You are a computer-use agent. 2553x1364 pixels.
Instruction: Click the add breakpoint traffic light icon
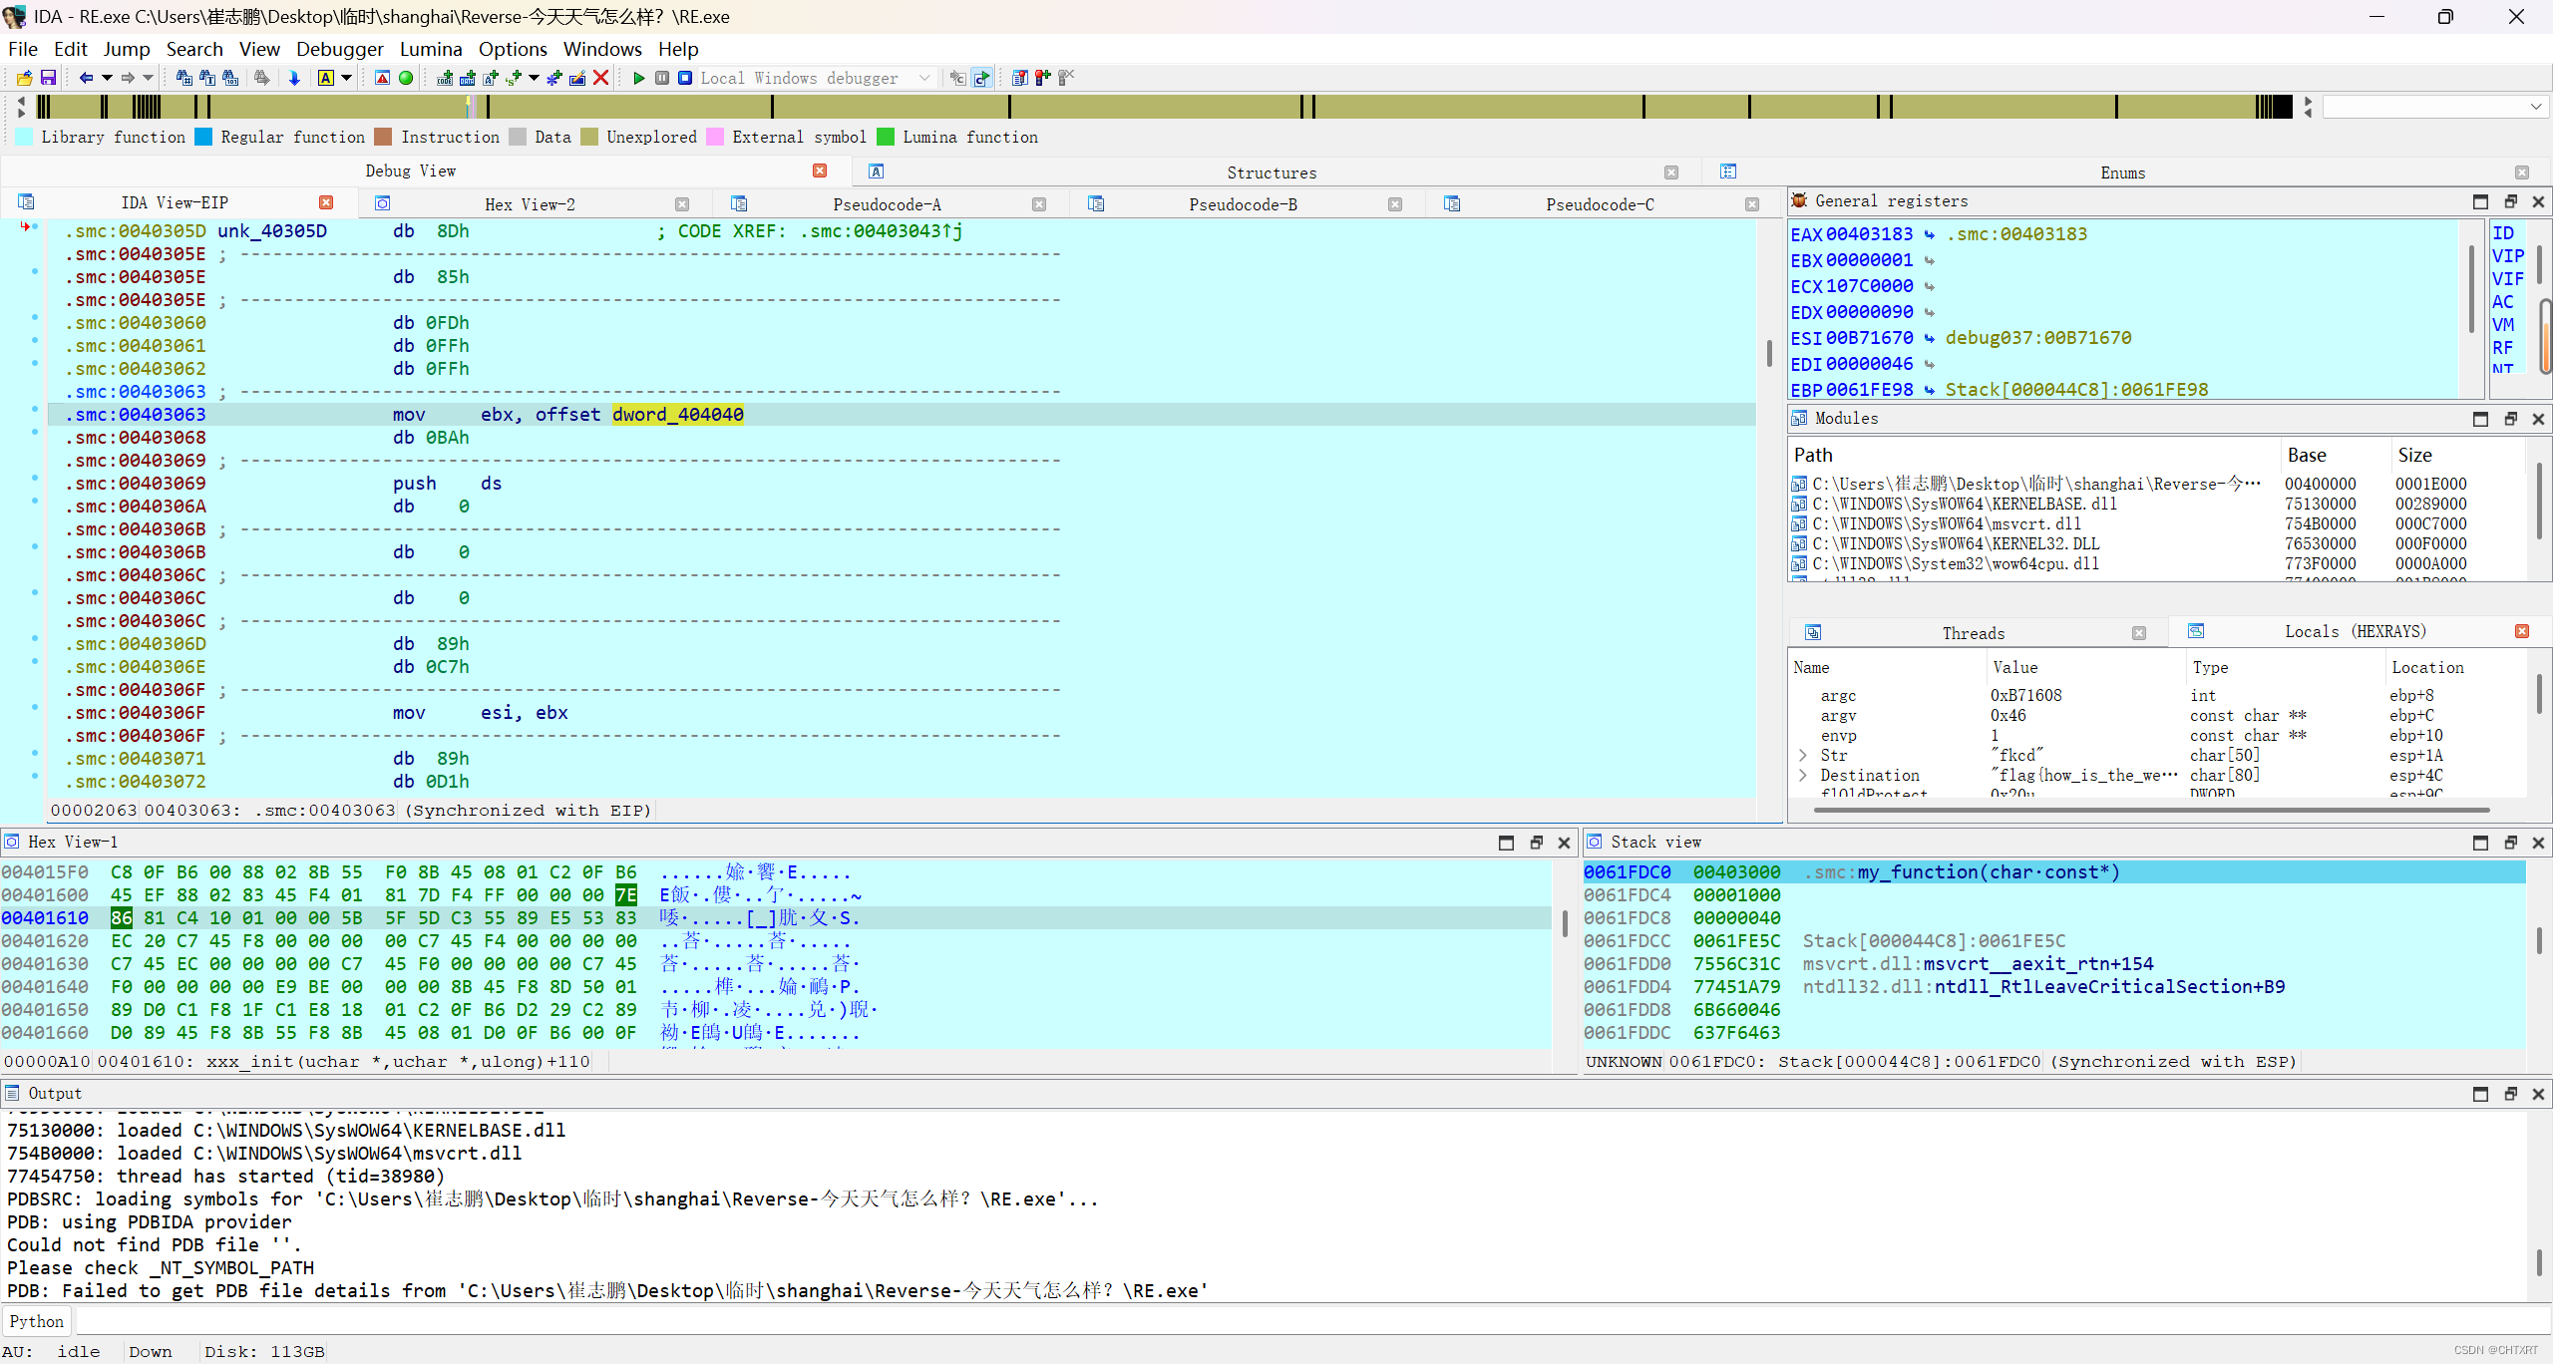tap(1042, 78)
